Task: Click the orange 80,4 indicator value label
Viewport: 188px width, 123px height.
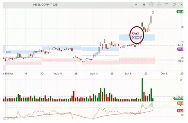Action: click(180, 103)
